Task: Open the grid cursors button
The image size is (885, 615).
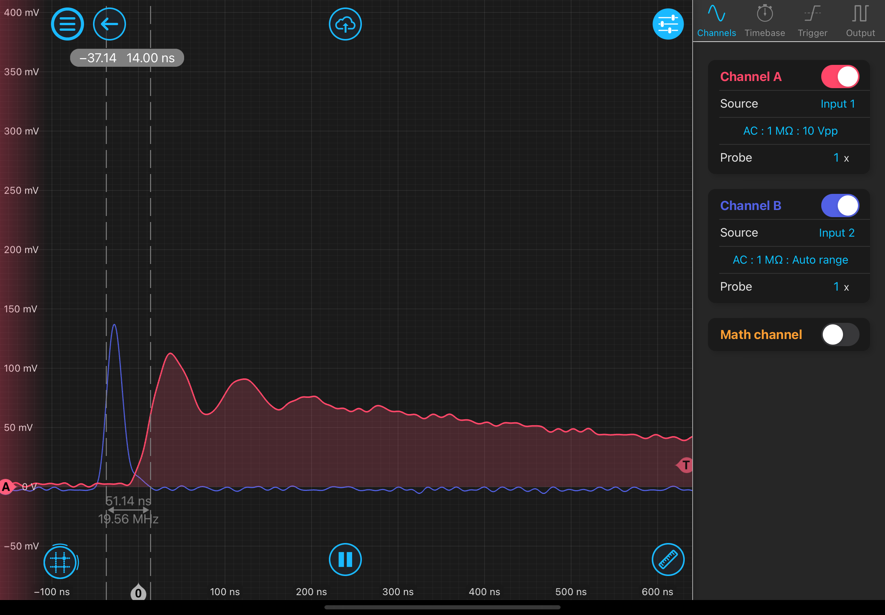Action: coord(60,562)
